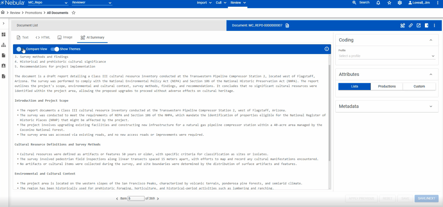Go to the previous item arrow
Screen dimensions: 443x207
coord(117,199)
